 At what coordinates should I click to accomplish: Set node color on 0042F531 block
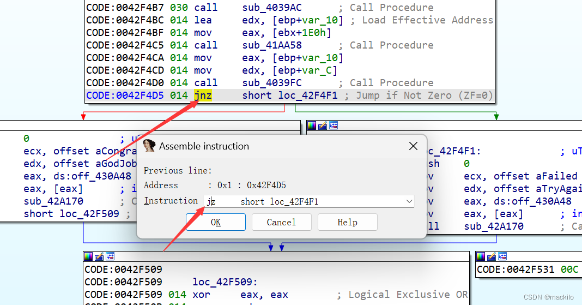click(x=480, y=256)
